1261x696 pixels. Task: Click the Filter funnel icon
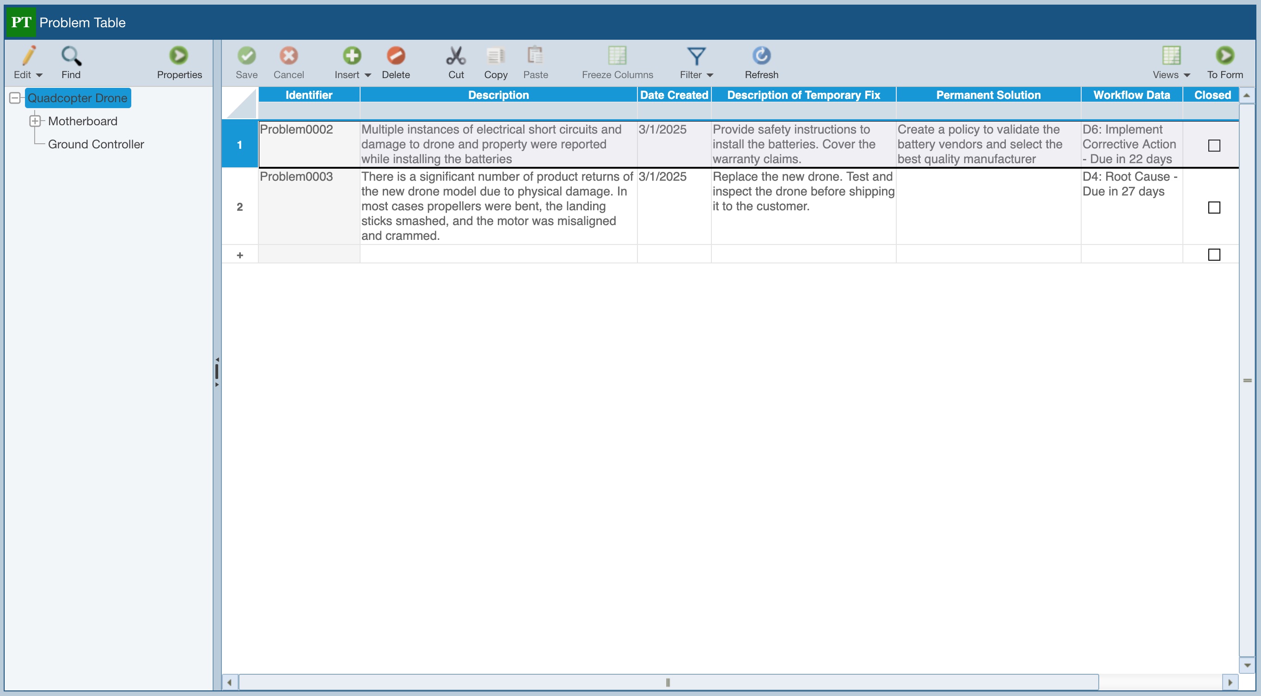[696, 56]
